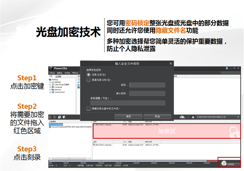The height and width of the screenshot is (171, 244).
Task: Expand the Computer tree node
Action: tap(50, 87)
